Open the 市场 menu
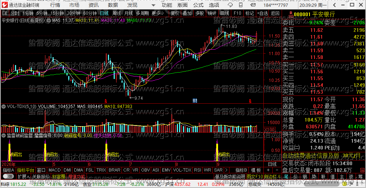Screen dimensions: 366x188 coord(74,5)
